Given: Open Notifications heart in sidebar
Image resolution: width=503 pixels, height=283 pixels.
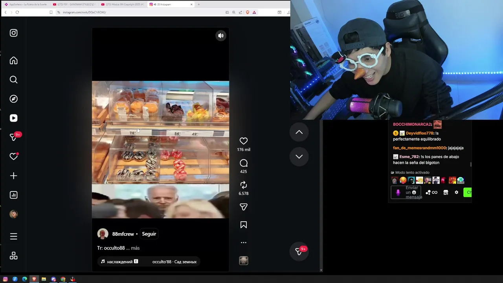Looking at the screenshot, I should click(x=14, y=156).
